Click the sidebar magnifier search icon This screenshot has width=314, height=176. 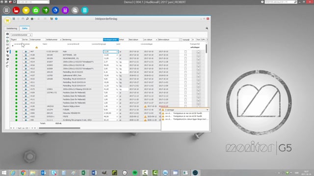point(7,48)
